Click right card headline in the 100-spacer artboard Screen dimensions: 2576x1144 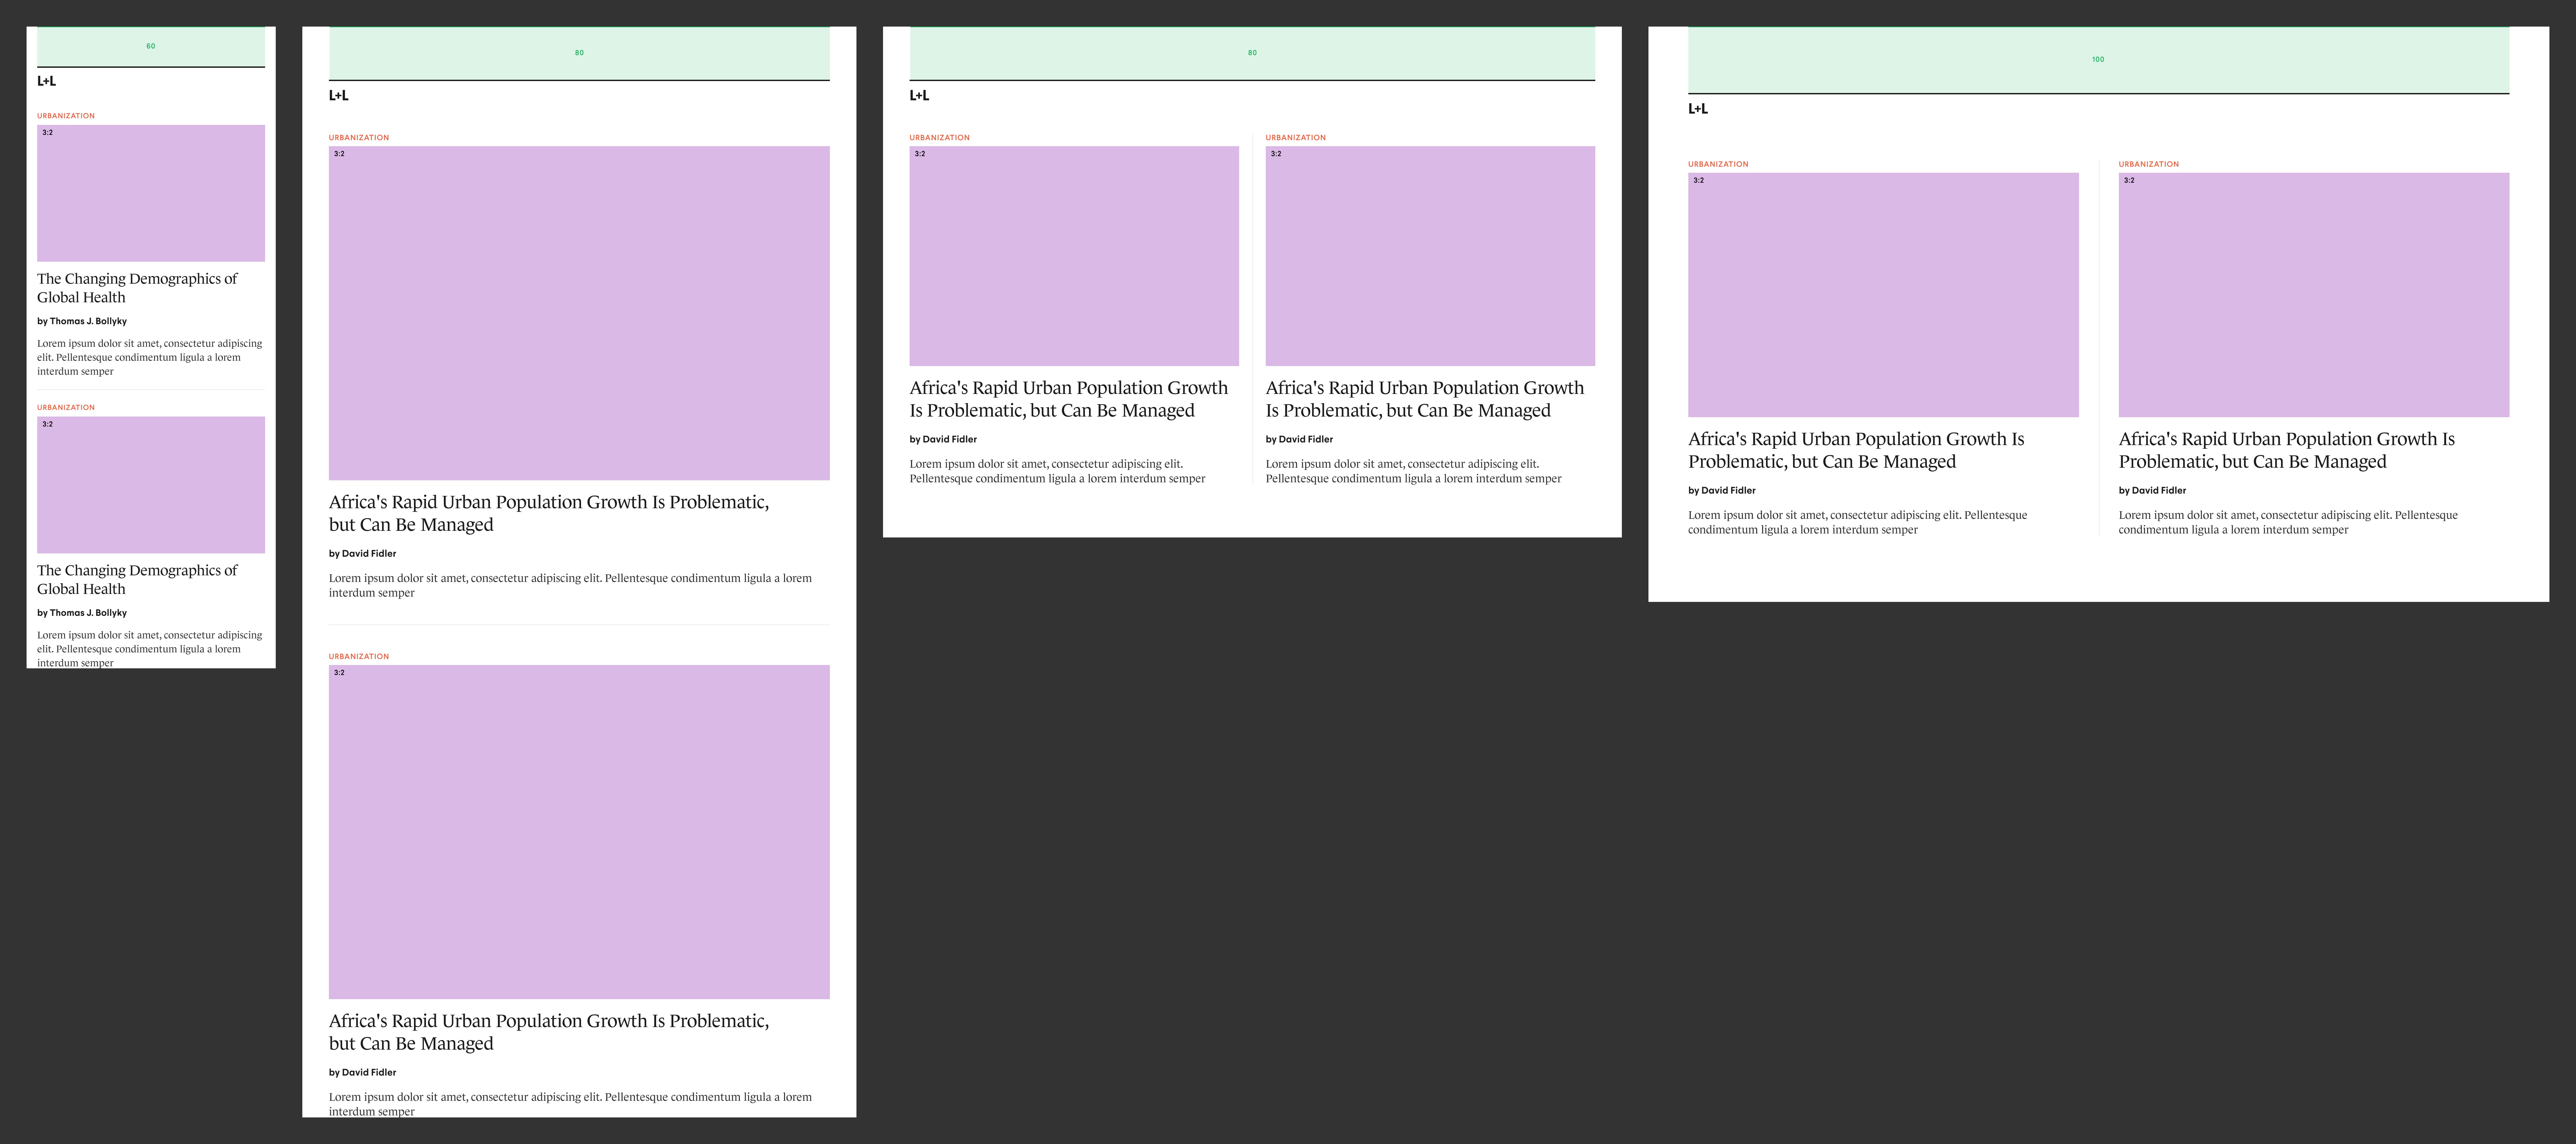2287,450
